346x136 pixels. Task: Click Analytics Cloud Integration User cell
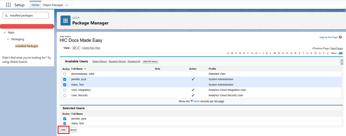(x=227, y=90)
